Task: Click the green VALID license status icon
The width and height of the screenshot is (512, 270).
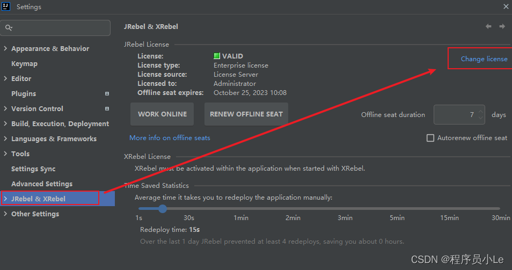Action: [x=216, y=56]
